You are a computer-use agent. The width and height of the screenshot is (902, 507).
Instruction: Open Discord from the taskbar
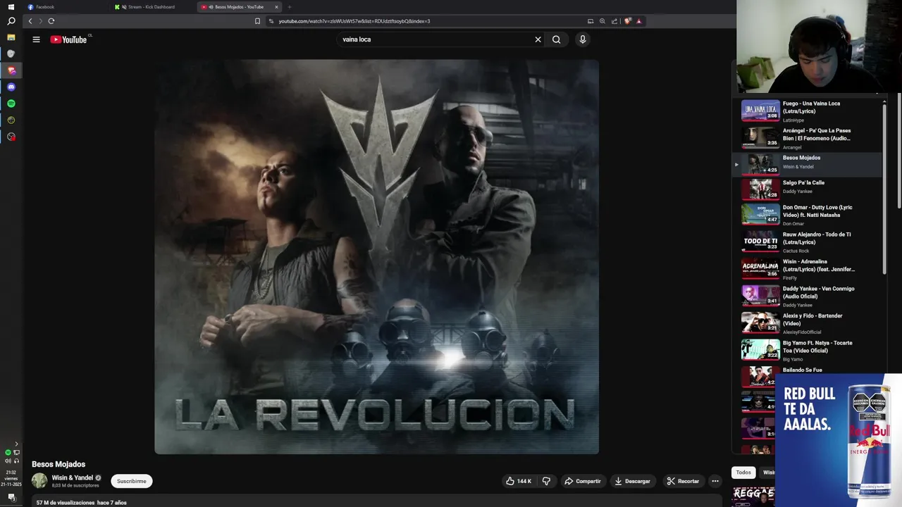(11, 87)
